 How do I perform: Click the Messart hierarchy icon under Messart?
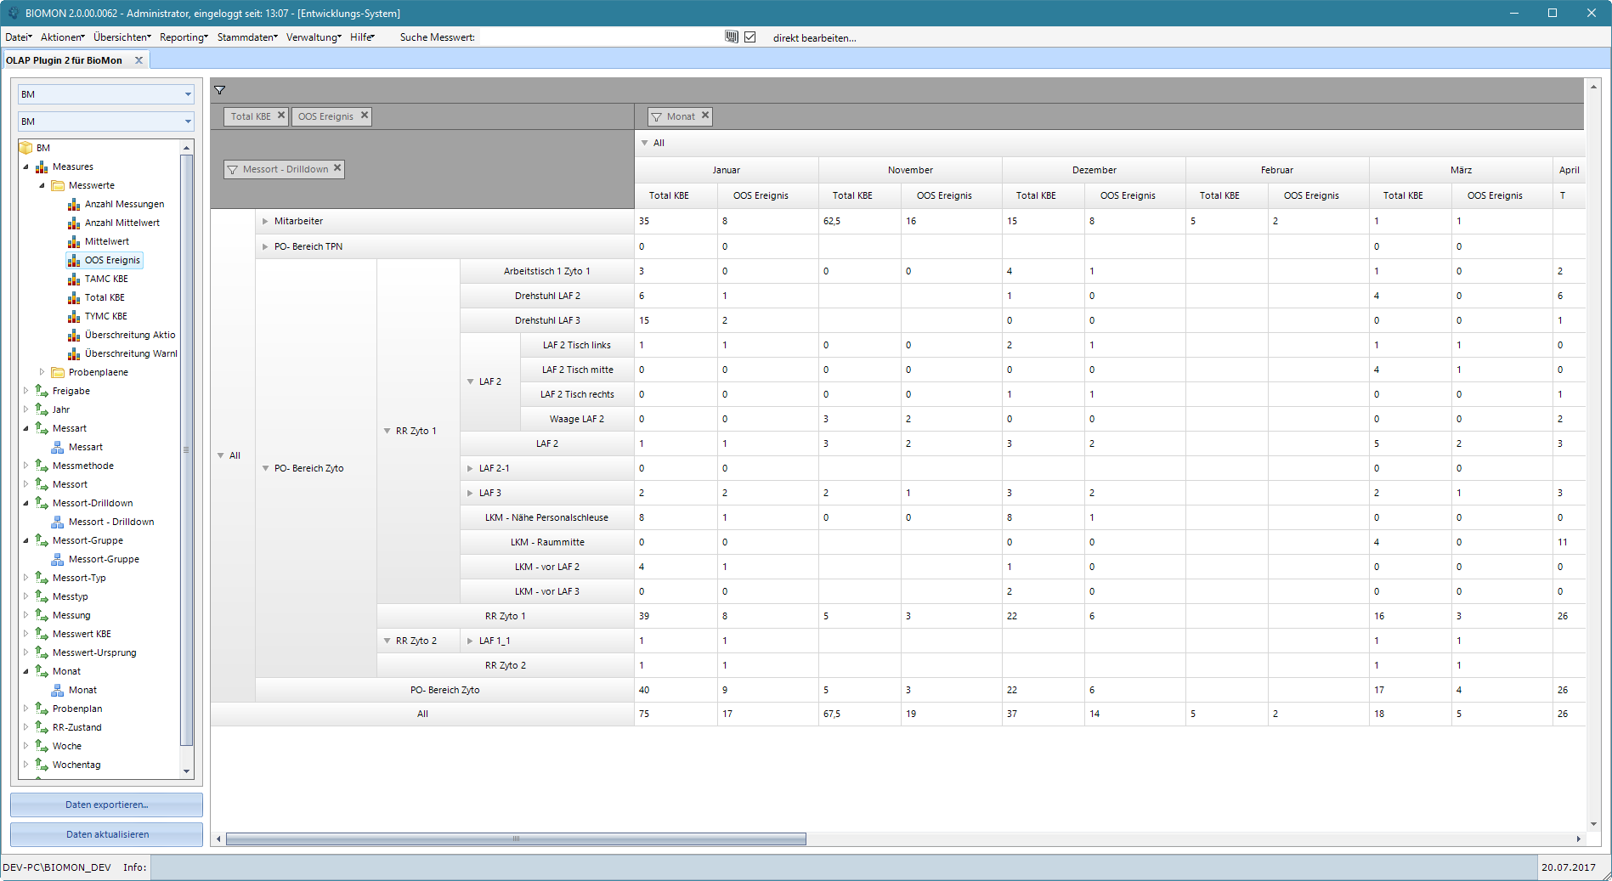[x=58, y=447]
